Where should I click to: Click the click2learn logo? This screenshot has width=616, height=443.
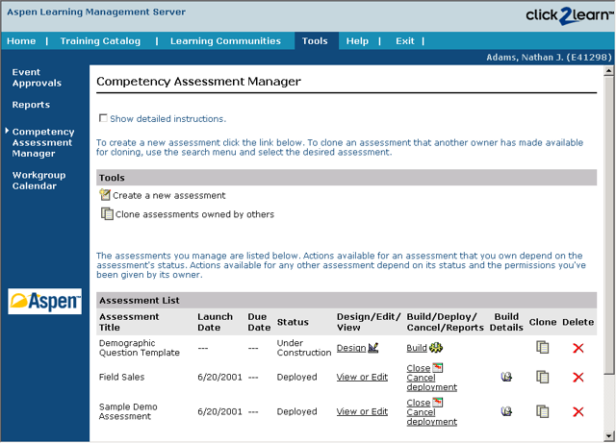tap(569, 15)
